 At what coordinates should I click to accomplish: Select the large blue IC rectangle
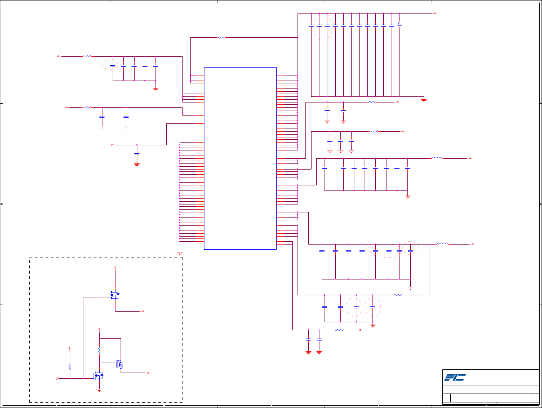[x=240, y=158]
